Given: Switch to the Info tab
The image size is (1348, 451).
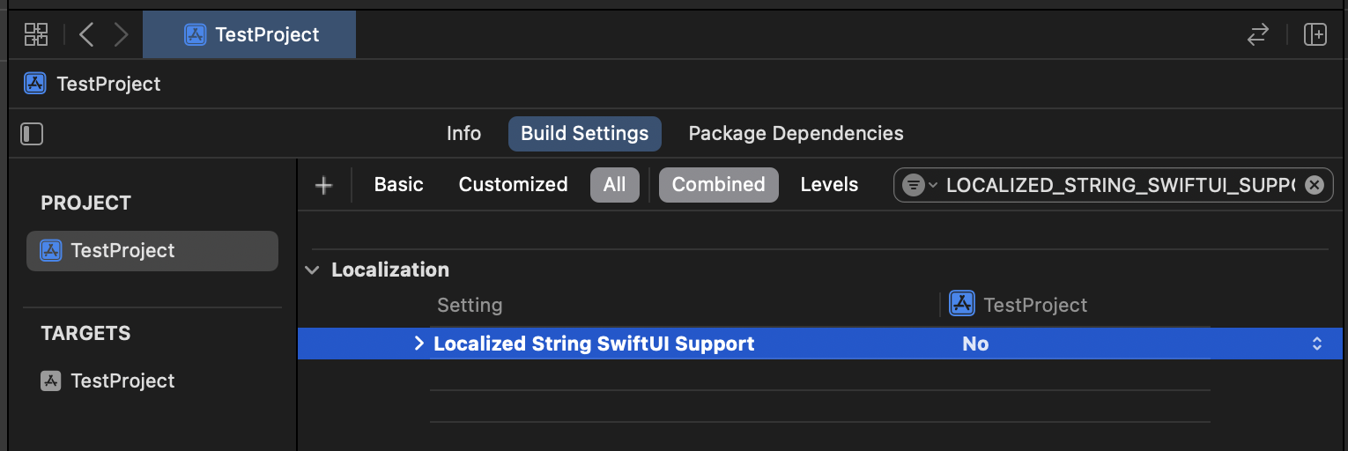Looking at the screenshot, I should tap(463, 134).
